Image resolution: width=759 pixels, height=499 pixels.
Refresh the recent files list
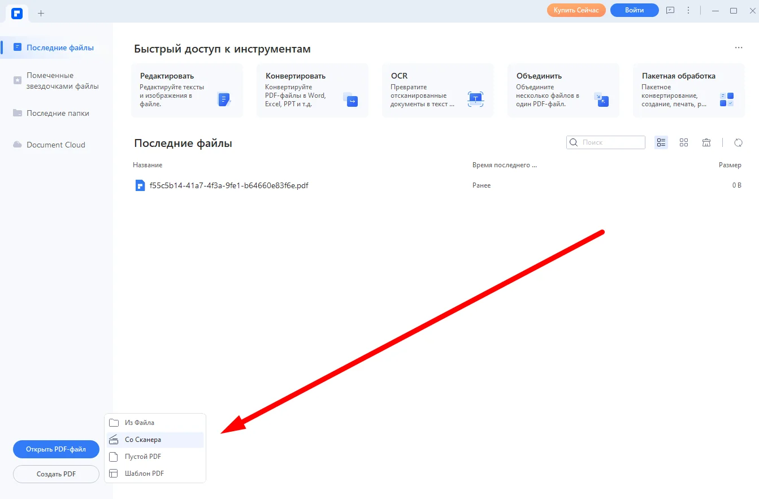738,142
